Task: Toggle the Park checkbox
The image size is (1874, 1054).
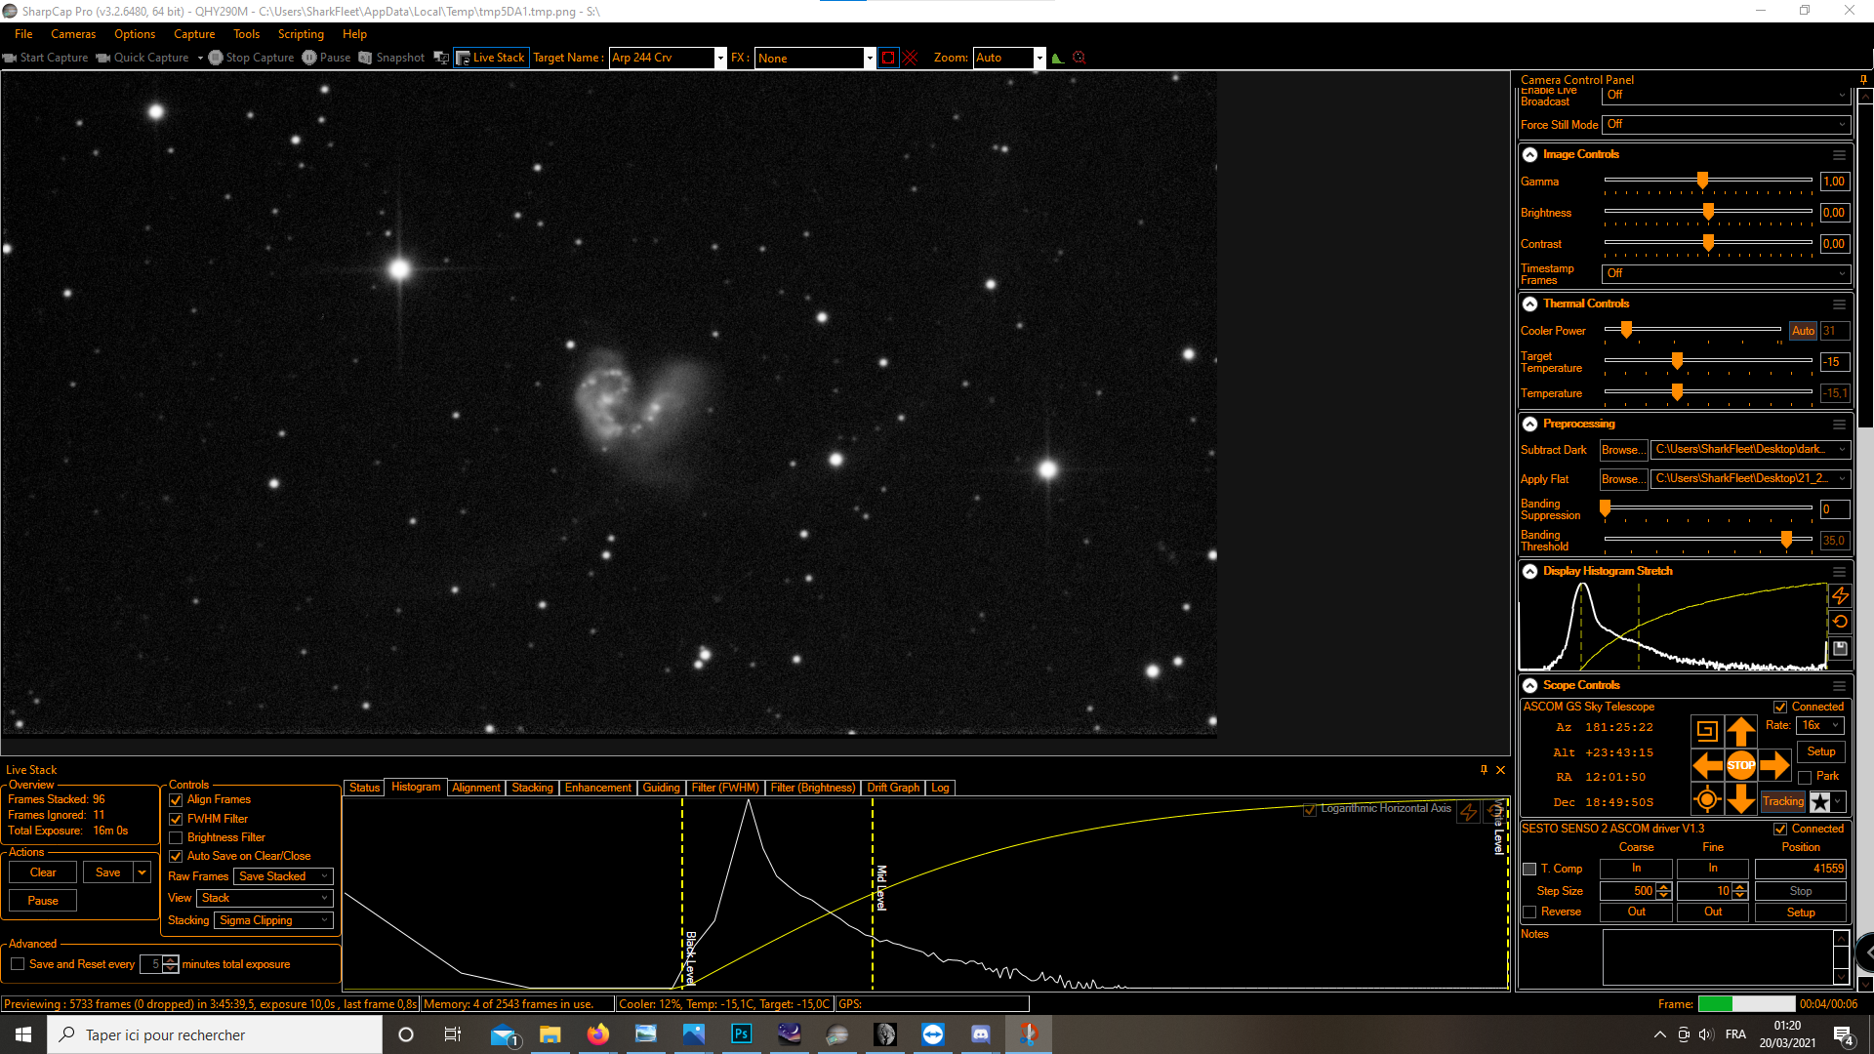Action: click(1805, 777)
